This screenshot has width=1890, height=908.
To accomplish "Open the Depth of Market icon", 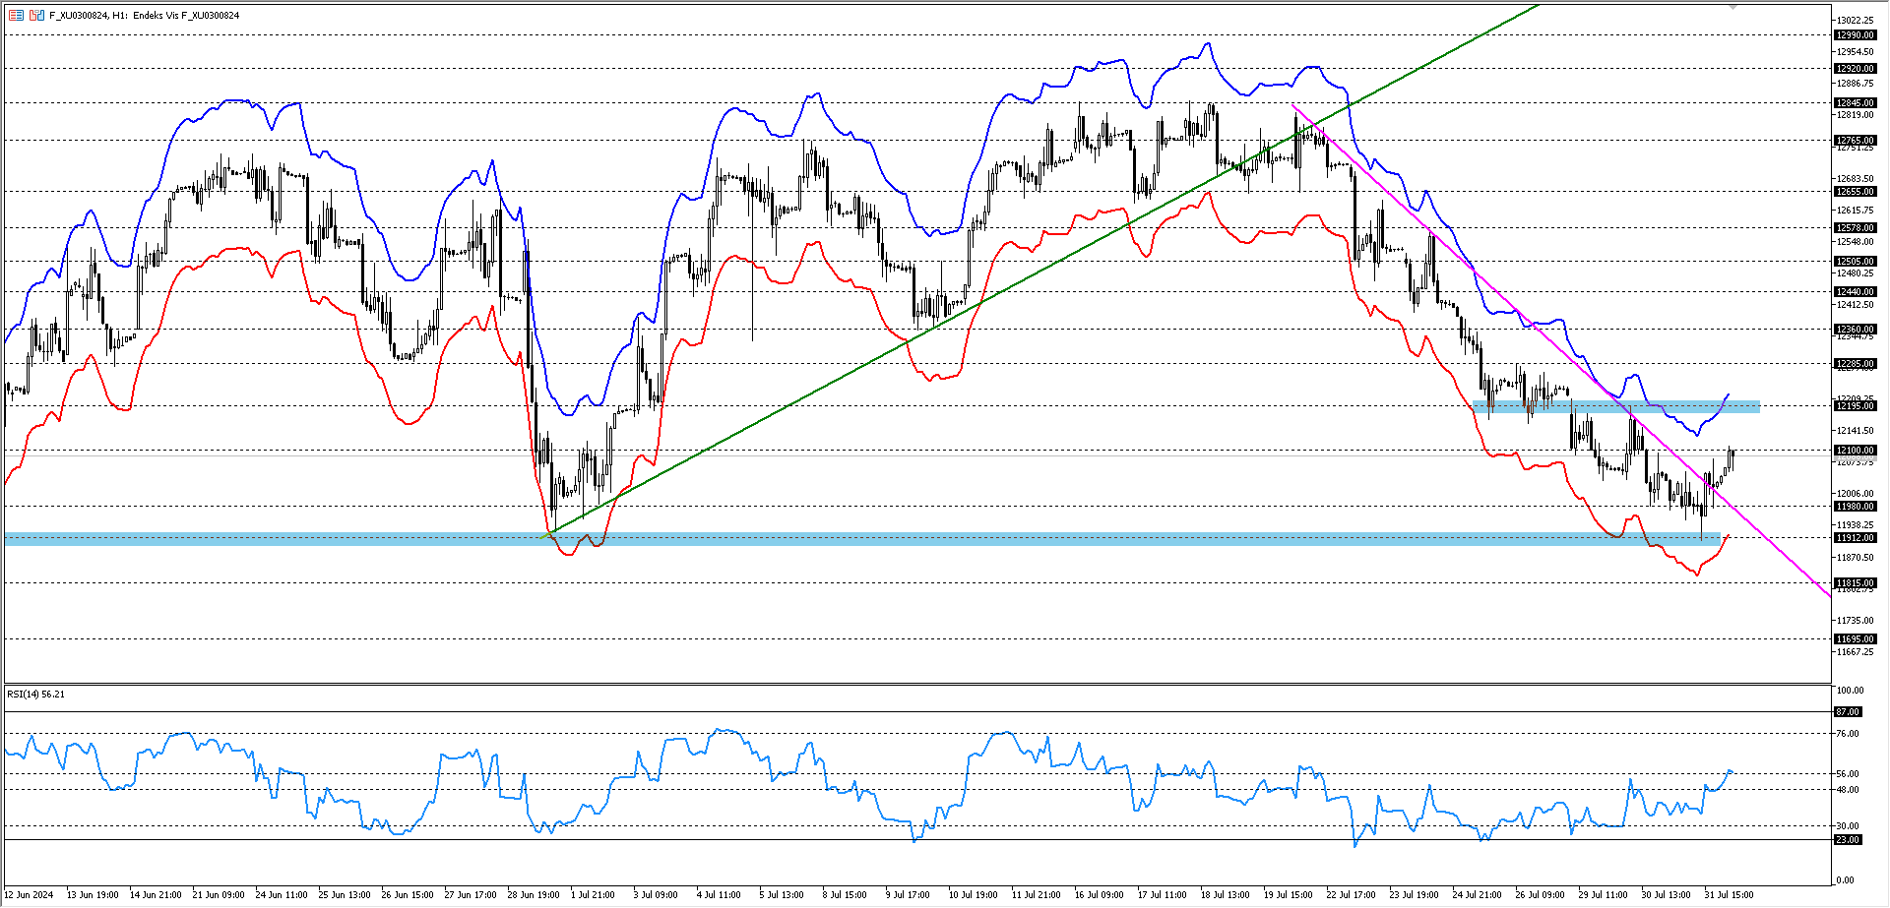I will [16, 15].
